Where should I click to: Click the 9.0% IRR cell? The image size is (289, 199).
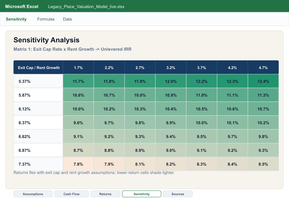coord(171,150)
